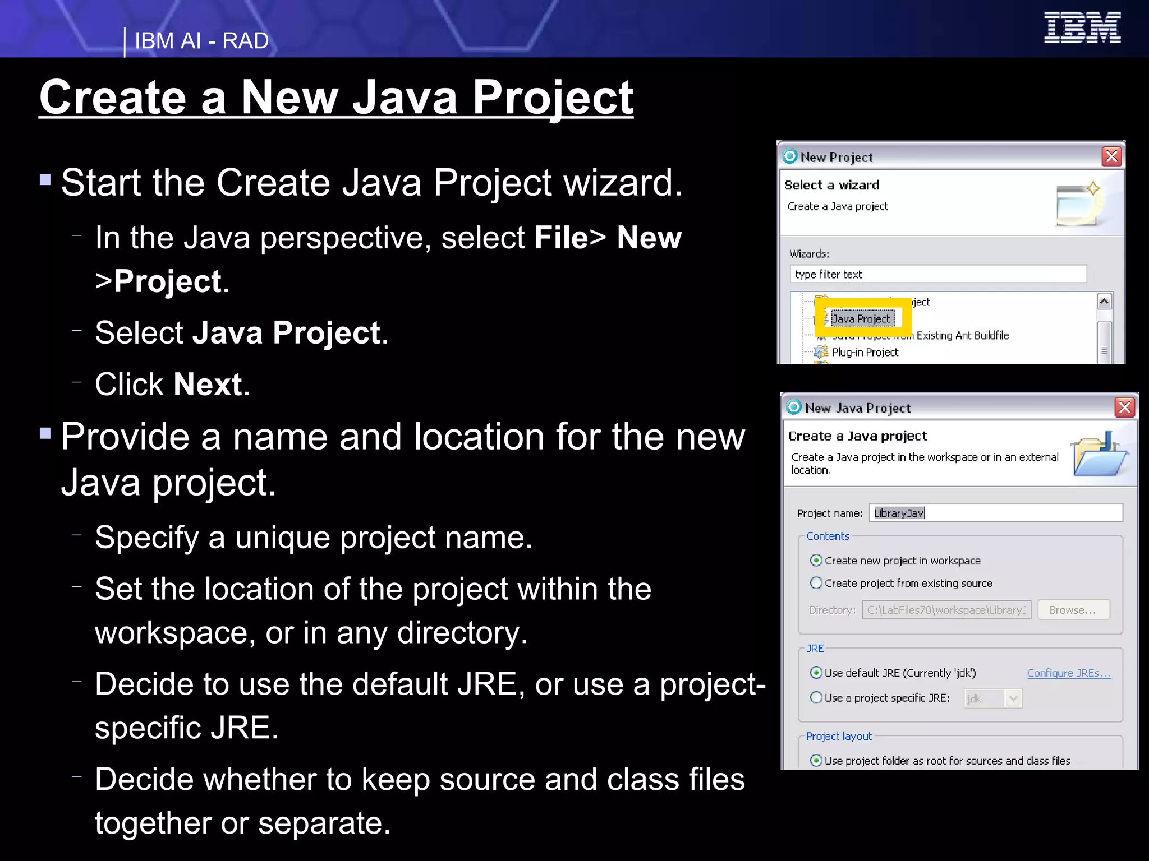1149x861 pixels.
Task: Select Use default JRE option
Action: point(893,673)
